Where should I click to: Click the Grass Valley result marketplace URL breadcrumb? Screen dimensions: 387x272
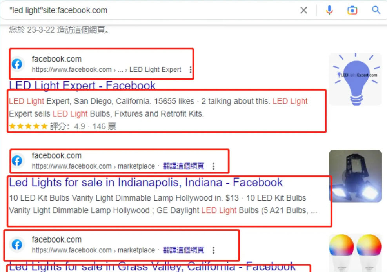coord(93,250)
